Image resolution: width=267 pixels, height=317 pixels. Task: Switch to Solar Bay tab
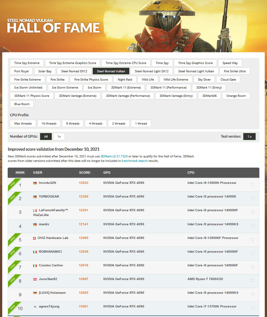point(45,71)
